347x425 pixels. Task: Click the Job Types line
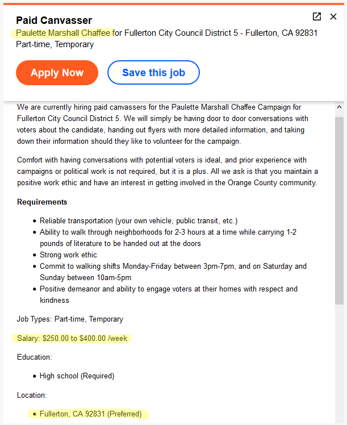[x=70, y=319]
